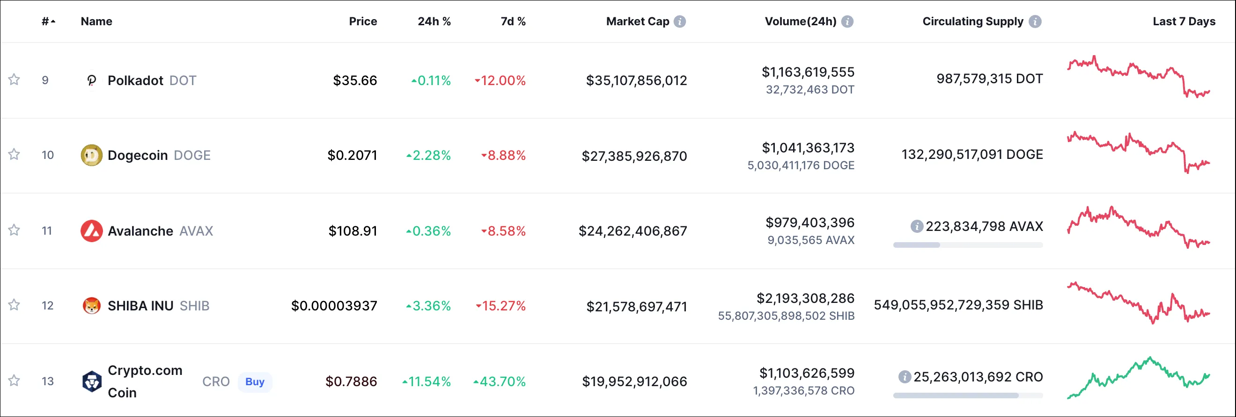Star Polkadot to add to watchlist
The image size is (1236, 417).
coord(14,79)
